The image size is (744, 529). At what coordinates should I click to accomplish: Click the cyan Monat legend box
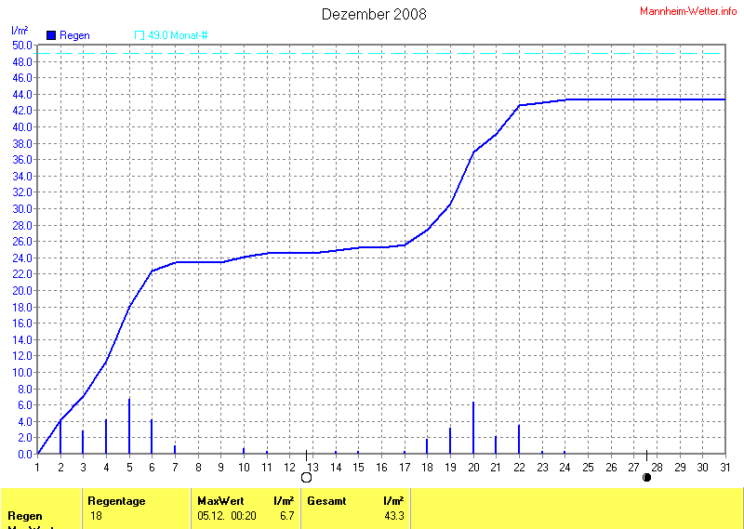139,35
